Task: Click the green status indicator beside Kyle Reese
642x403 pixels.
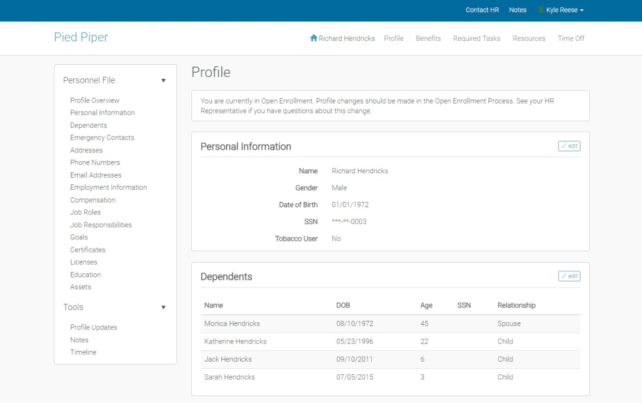Action: point(540,10)
